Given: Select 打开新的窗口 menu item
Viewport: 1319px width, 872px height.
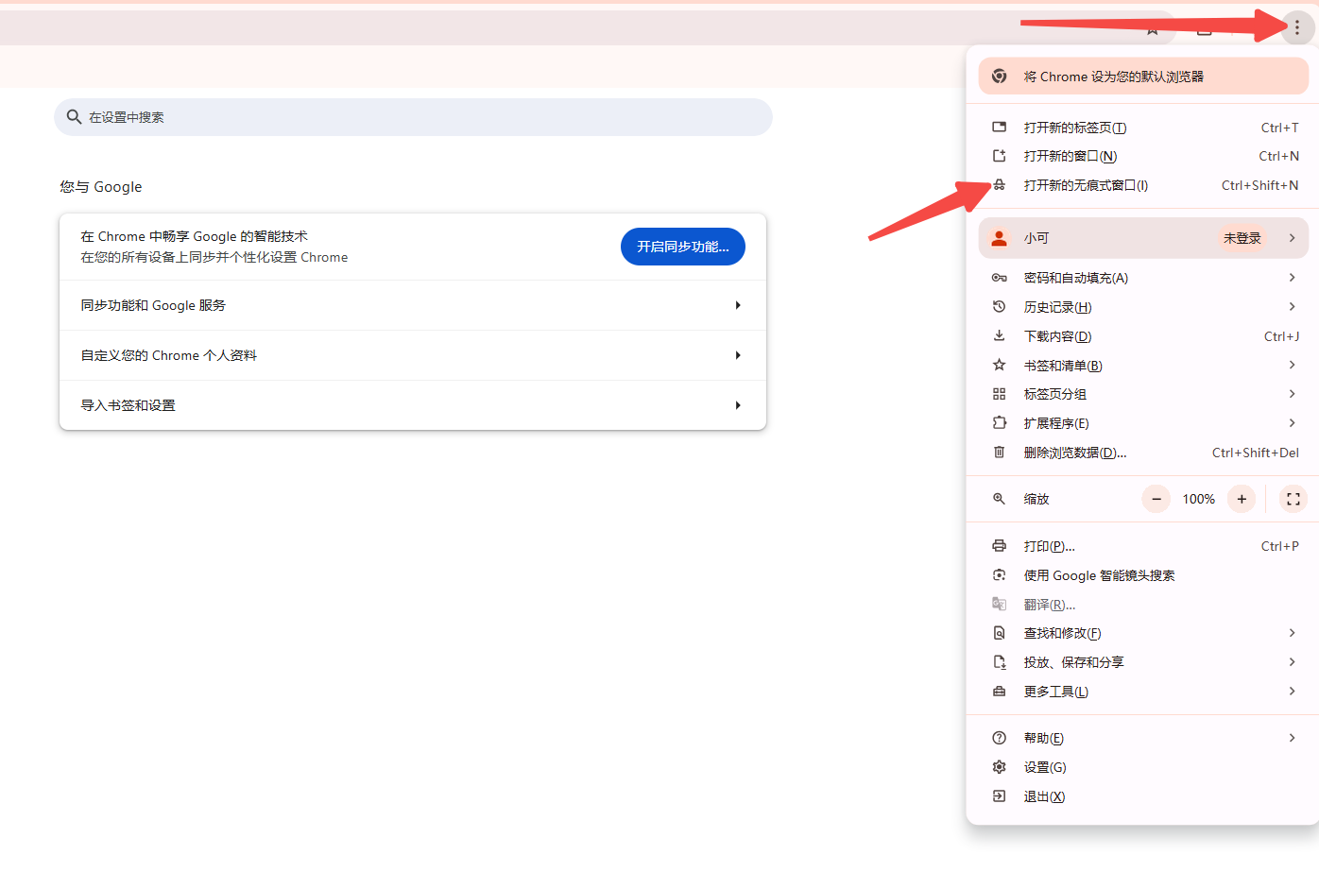Looking at the screenshot, I should click(x=1143, y=156).
